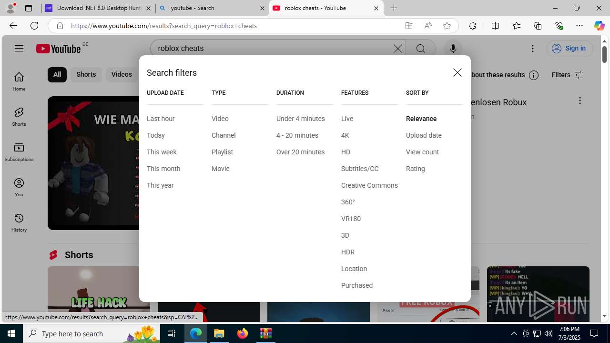This screenshot has width=610, height=343.
Task: Select the Shorts filter chip
Action: (x=86, y=74)
